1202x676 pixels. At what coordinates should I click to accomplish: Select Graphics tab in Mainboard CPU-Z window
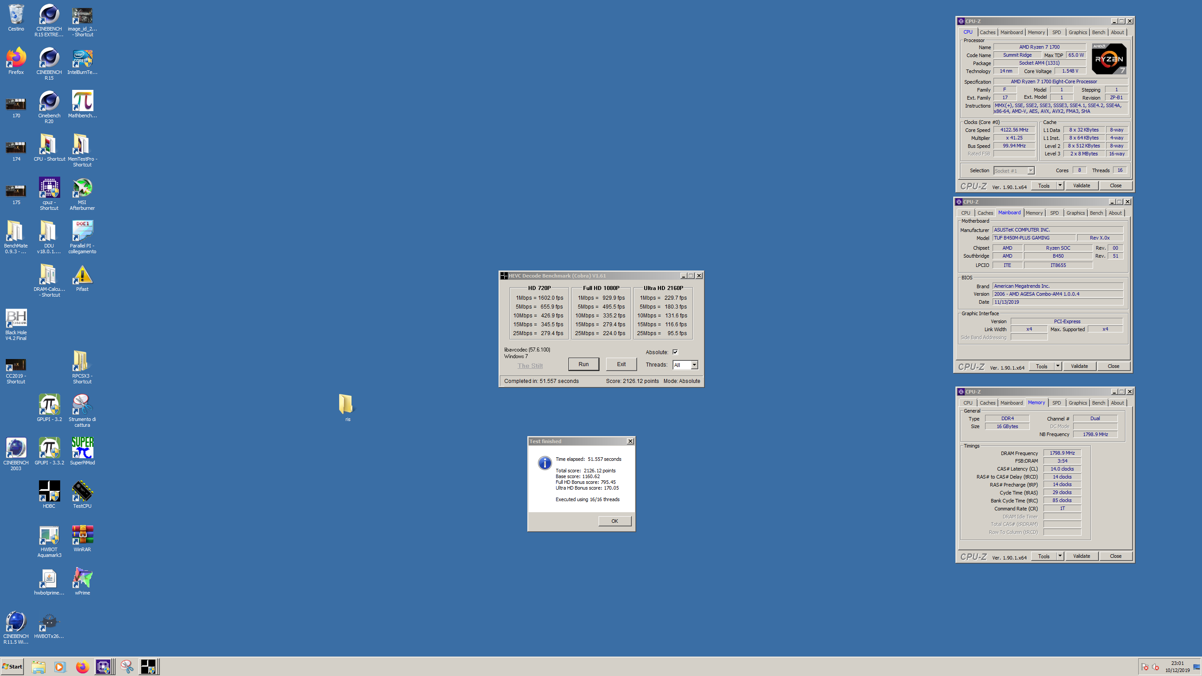[1075, 213]
